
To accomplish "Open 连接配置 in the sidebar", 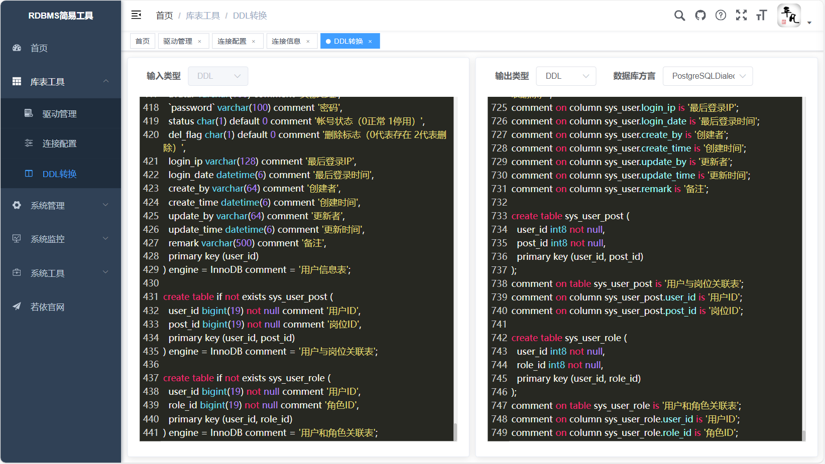I will tap(61, 143).
